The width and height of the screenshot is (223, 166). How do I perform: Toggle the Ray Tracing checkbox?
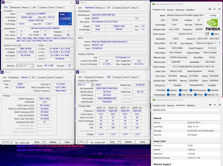click(180, 94)
